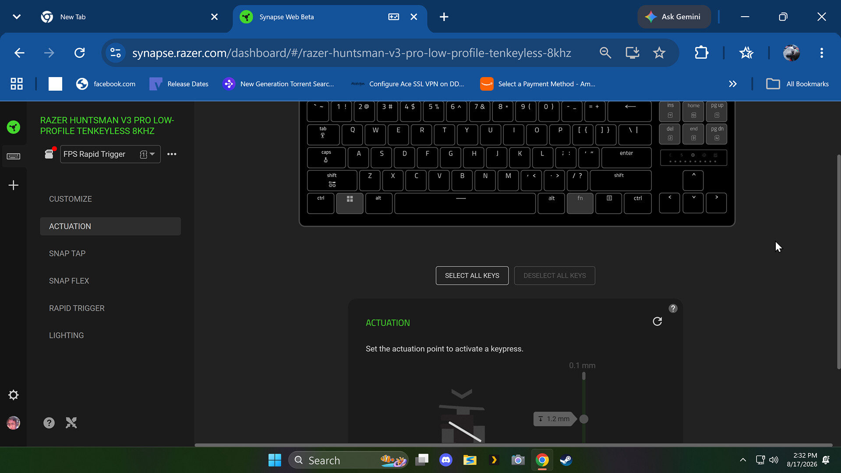Click Chrome's install app icon in address bar
841x473 pixels.
point(632,53)
